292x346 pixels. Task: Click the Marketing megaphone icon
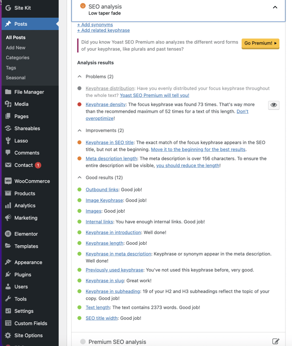(8, 218)
